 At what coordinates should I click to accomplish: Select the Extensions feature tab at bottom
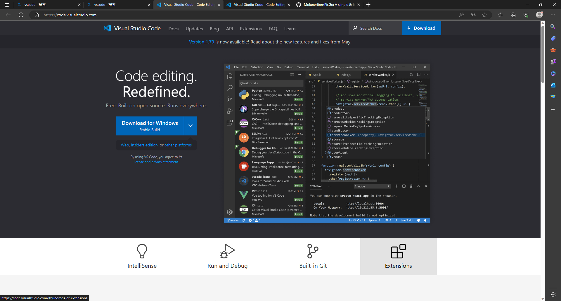click(x=398, y=257)
